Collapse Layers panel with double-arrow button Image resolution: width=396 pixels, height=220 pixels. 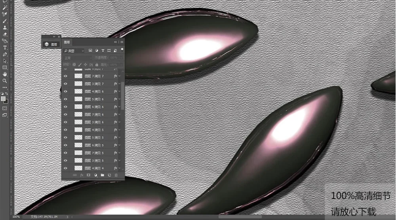pyautogui.click(x=116, y=42)
